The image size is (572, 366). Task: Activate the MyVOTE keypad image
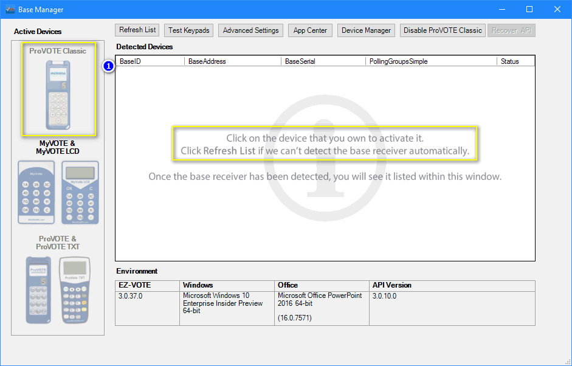pos(36,192)
